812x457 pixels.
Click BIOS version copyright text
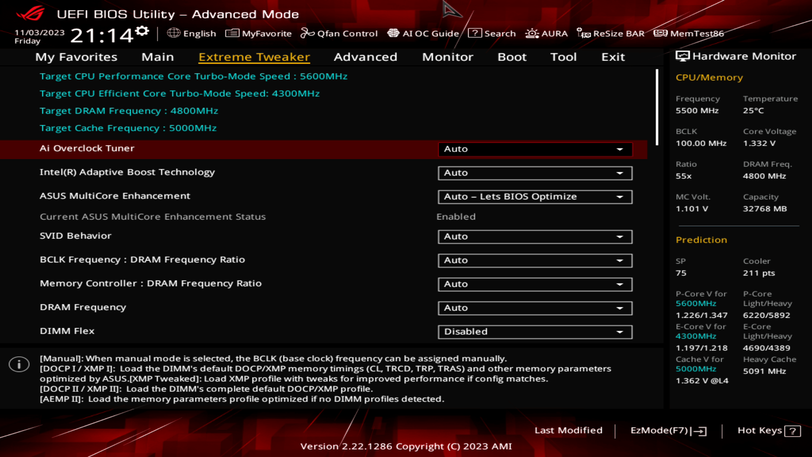406,446
